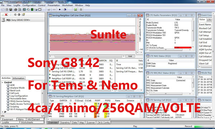Click the Hold button on line chart
The image size is (215, 129).
point(130,56)
